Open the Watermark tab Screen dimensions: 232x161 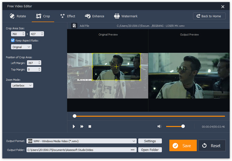point(126,16)
